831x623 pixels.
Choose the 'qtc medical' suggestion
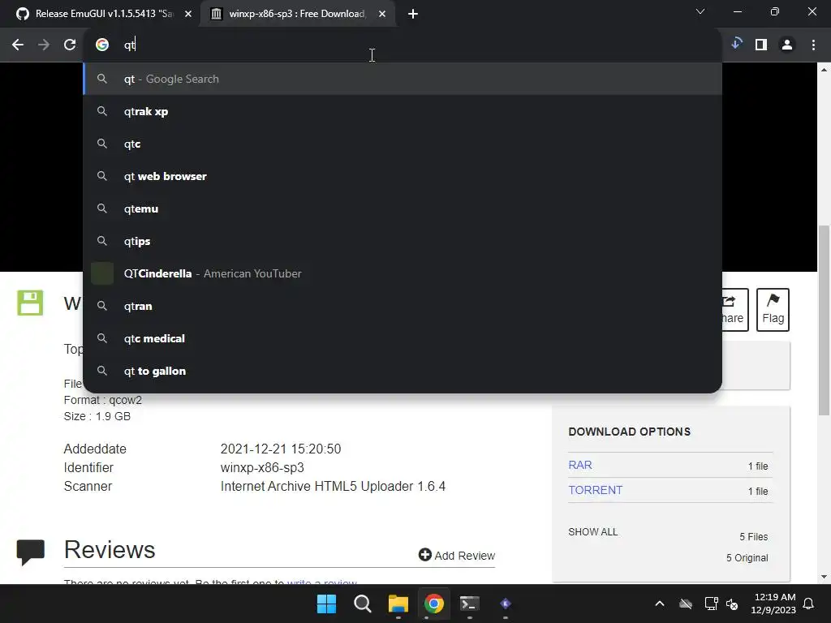tap(403, 338)
